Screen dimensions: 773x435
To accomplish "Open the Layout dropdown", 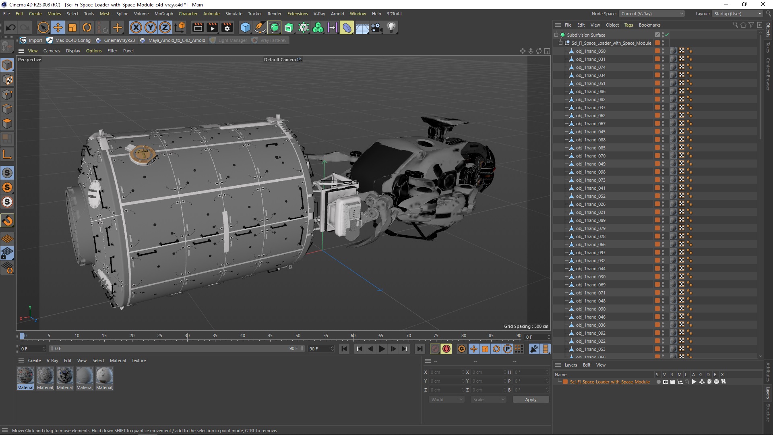I will tap(738, 14).
